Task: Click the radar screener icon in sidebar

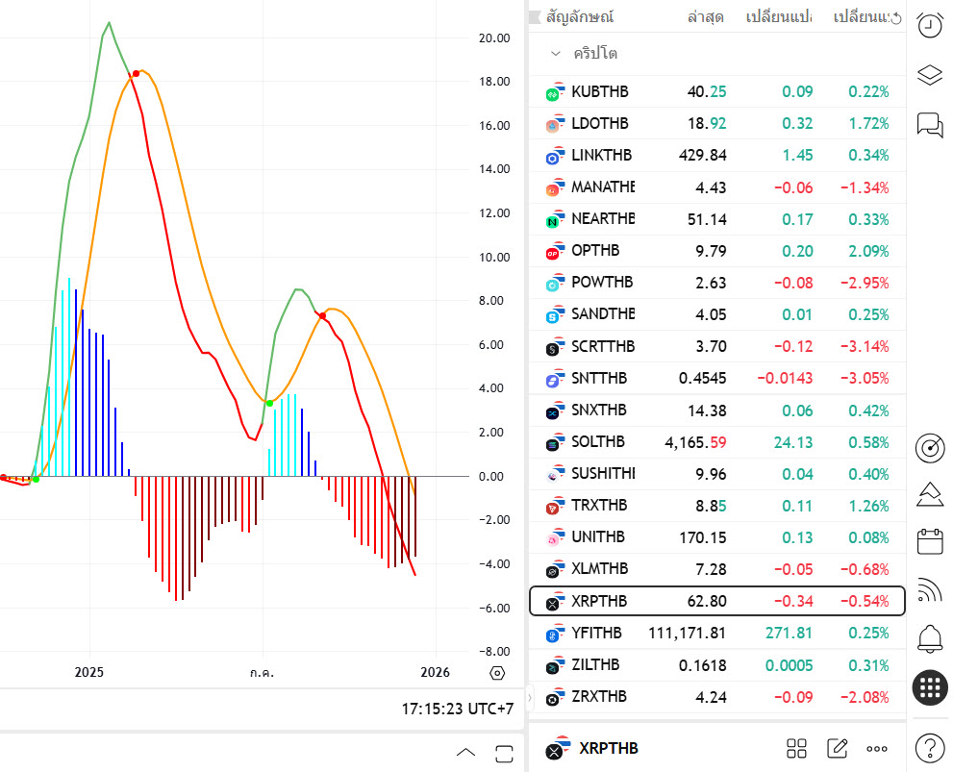Action: [x=929, y=447]
